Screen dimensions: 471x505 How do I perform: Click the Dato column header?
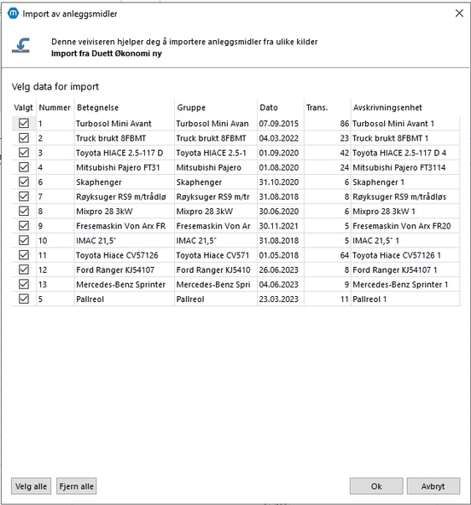tap(280, 107)
